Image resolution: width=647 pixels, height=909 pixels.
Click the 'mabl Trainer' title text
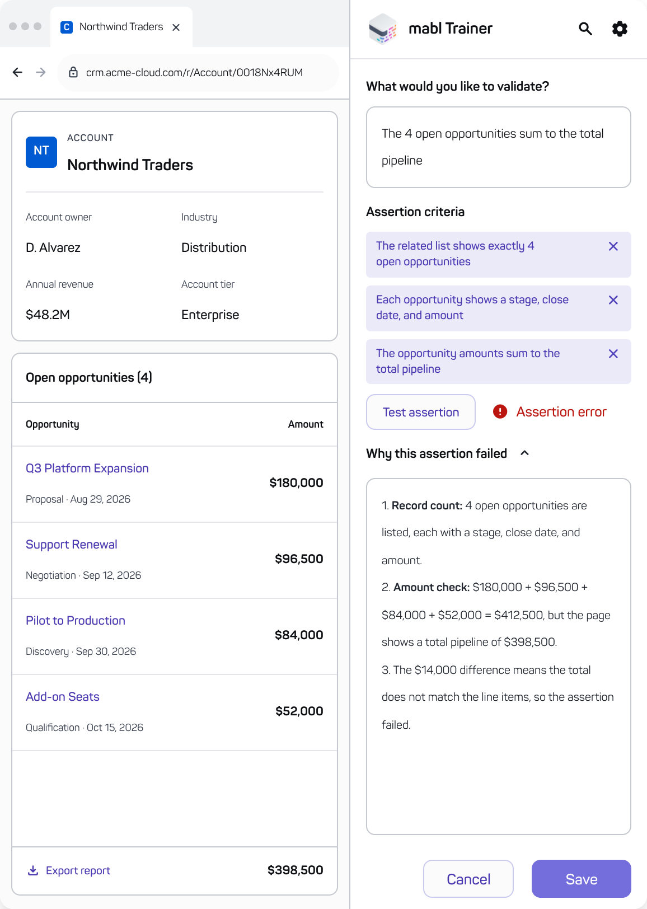451,29
